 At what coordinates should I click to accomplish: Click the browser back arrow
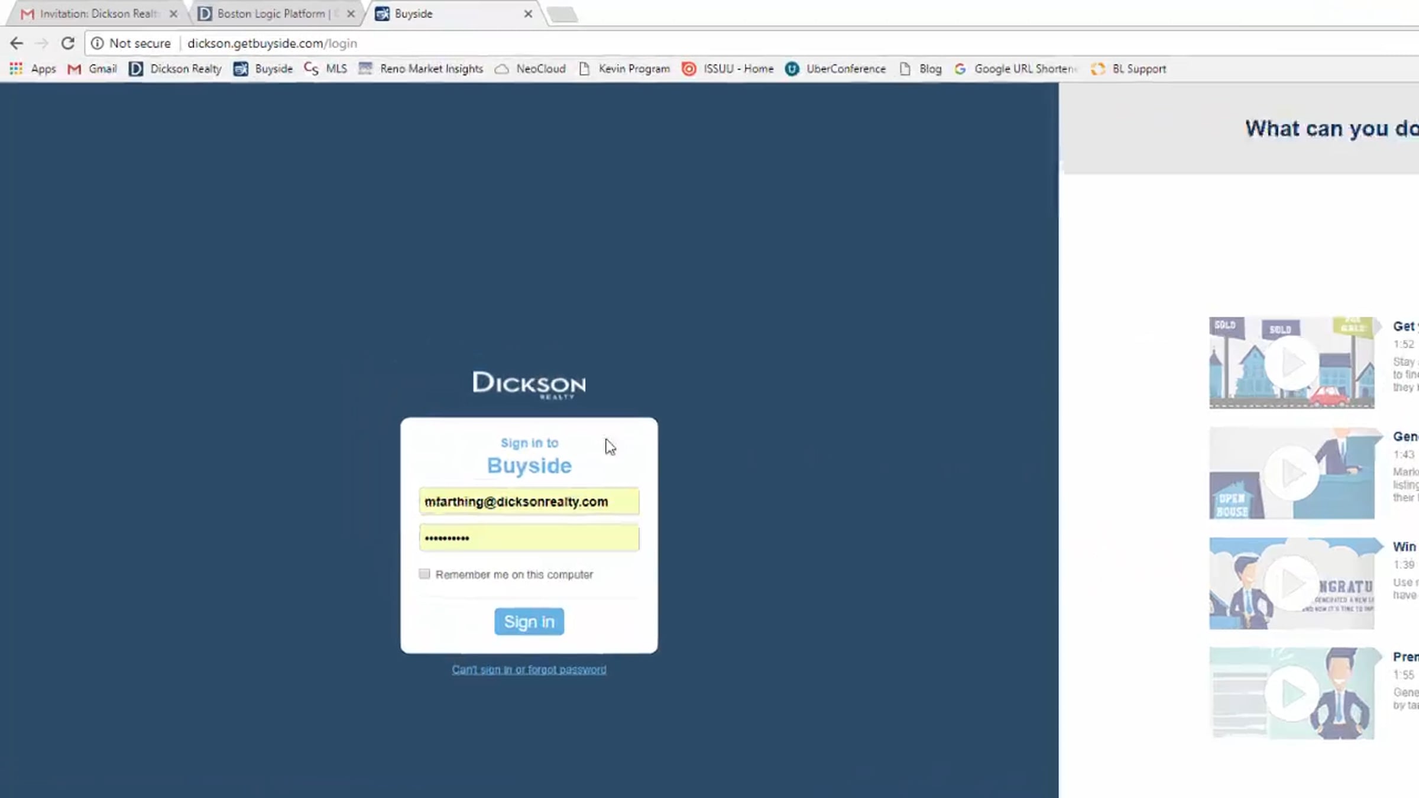click(x=17, y=43)
